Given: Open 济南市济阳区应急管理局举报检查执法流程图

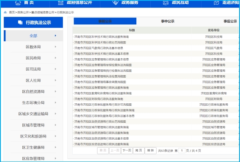Looking at the screenshot, I should 103,65.
